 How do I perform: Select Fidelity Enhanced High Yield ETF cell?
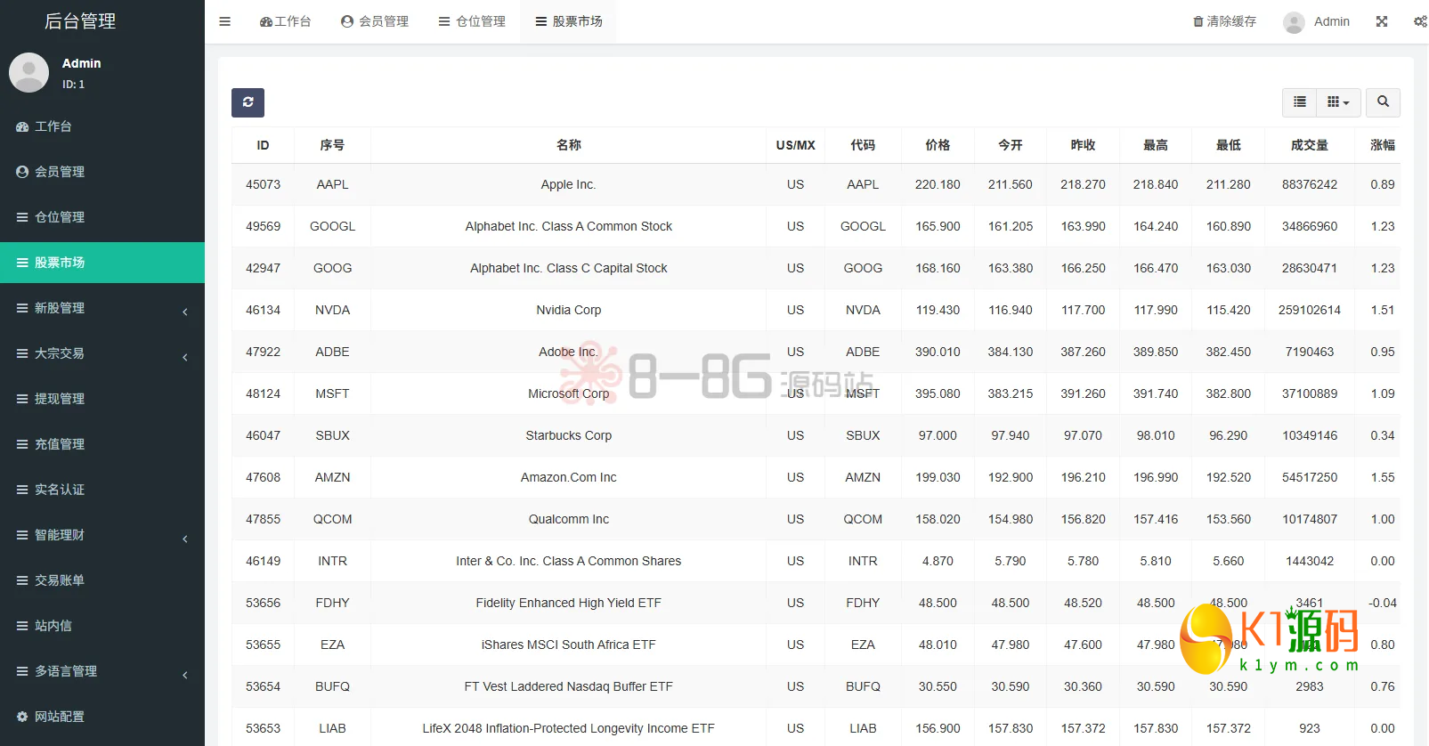click(568, 603)
